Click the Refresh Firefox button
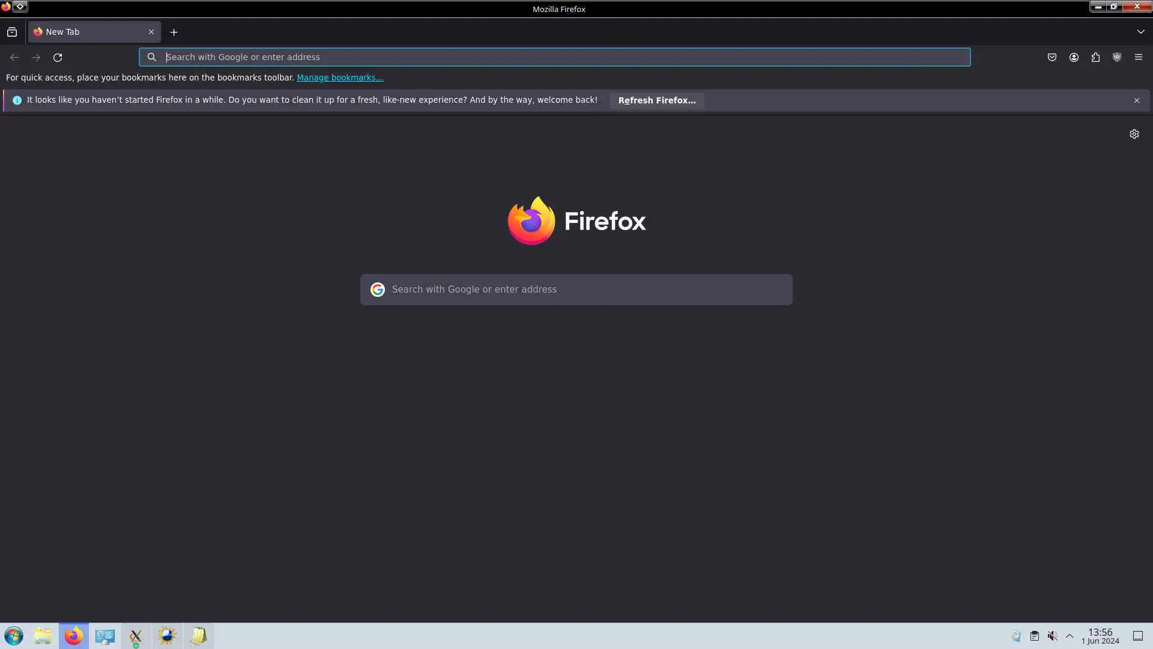The height and width of the screenshot is (649, 1153). pos(656,100)
